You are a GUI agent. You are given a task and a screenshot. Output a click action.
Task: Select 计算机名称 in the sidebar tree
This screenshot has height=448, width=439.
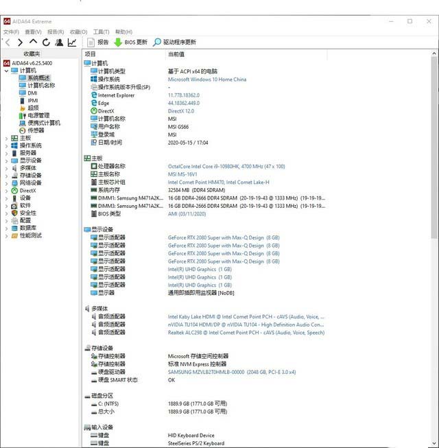(x=41, y=85)
